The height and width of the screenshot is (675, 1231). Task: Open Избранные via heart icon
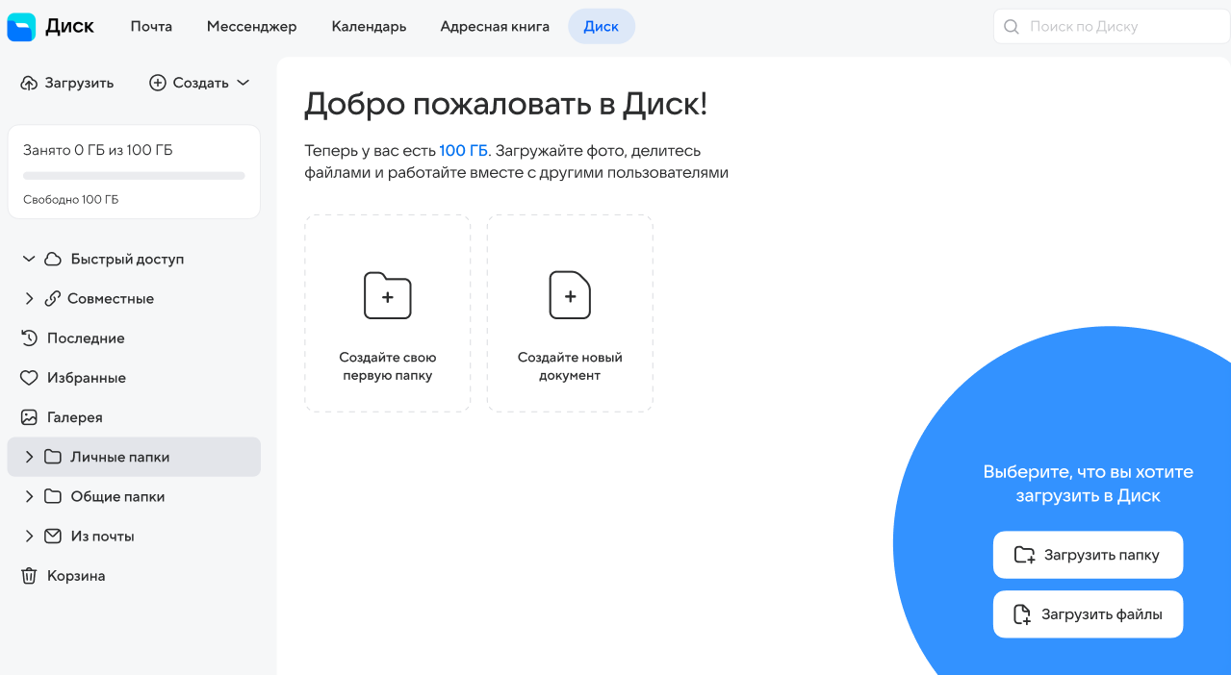click(x=29, y=378)
